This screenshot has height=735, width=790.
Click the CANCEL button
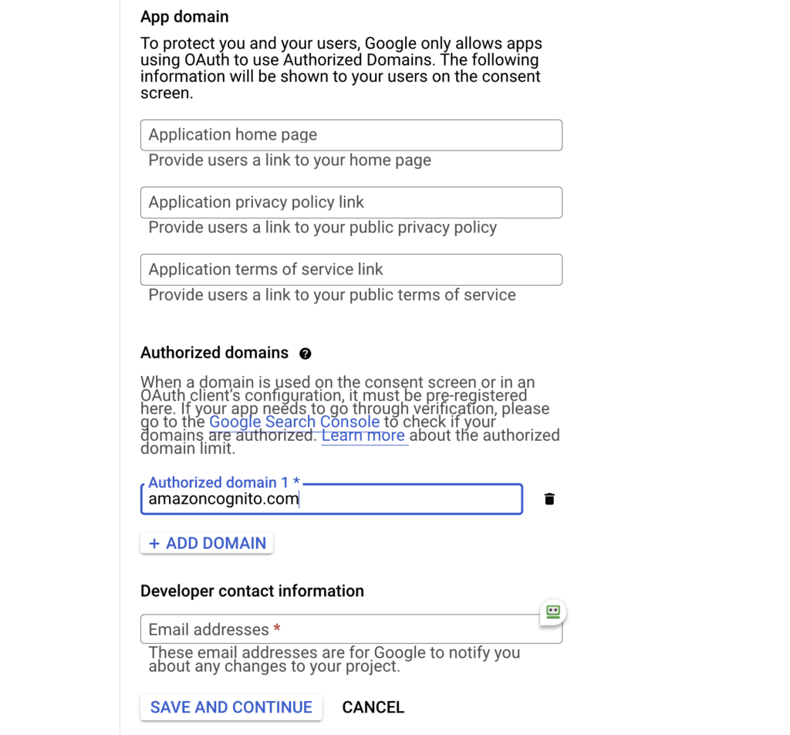click(373, 707)
